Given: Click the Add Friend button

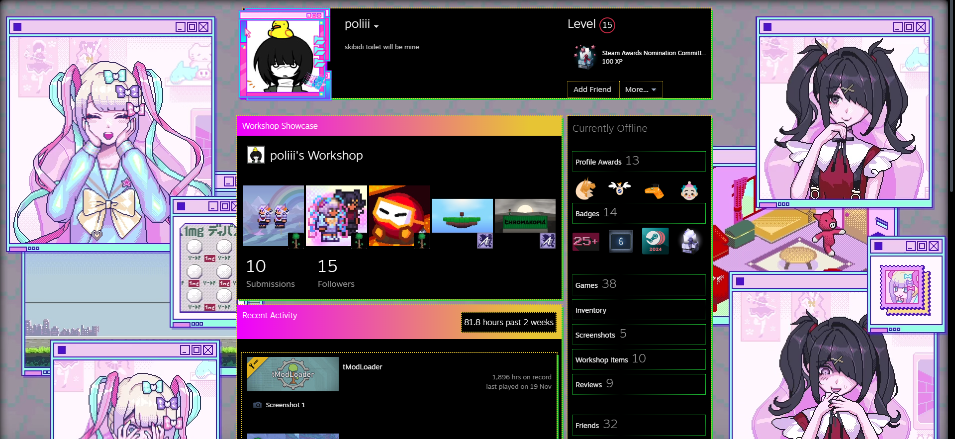Looking at the screenshot, I should pos(592,89).
